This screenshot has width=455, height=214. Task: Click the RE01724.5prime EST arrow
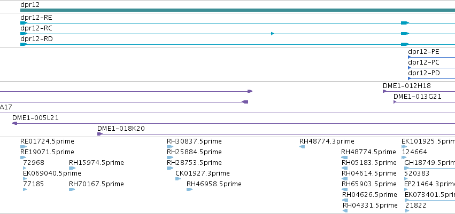click(x=24, y=147)
